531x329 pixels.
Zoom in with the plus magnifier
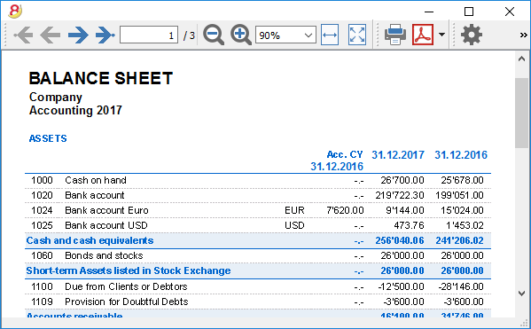tap(241, 35)
